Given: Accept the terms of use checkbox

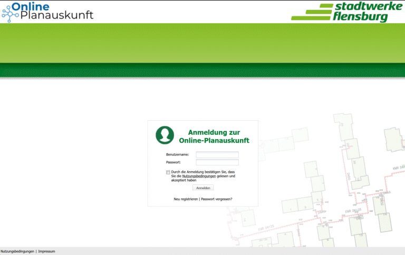Looking at the screenshot, I should tap(168, 172).
